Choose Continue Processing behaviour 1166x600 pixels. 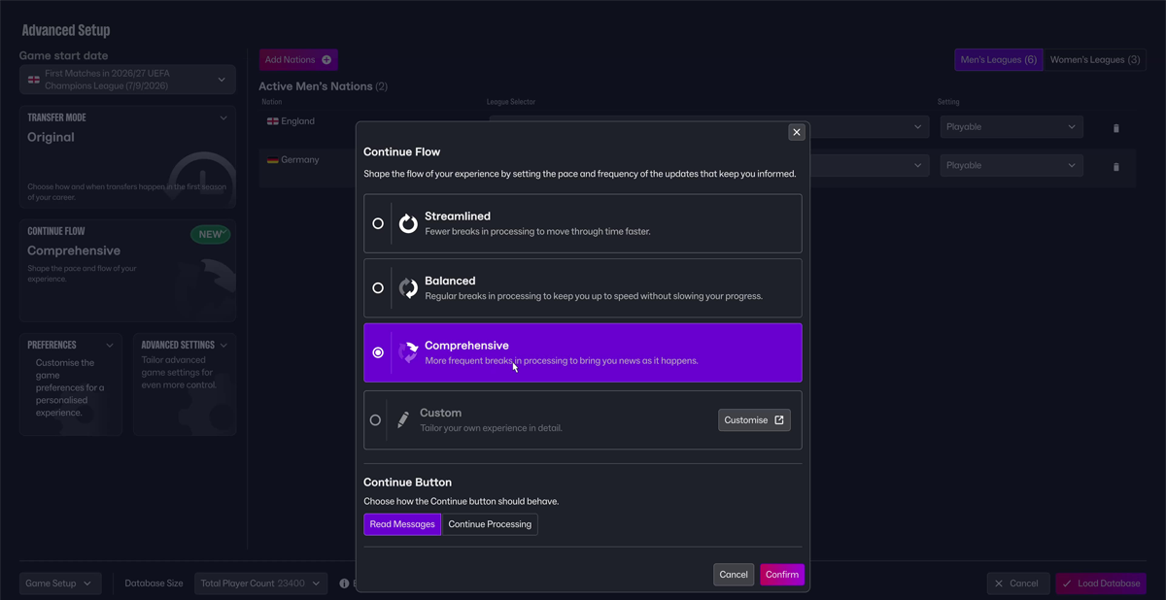coord(490,524)
